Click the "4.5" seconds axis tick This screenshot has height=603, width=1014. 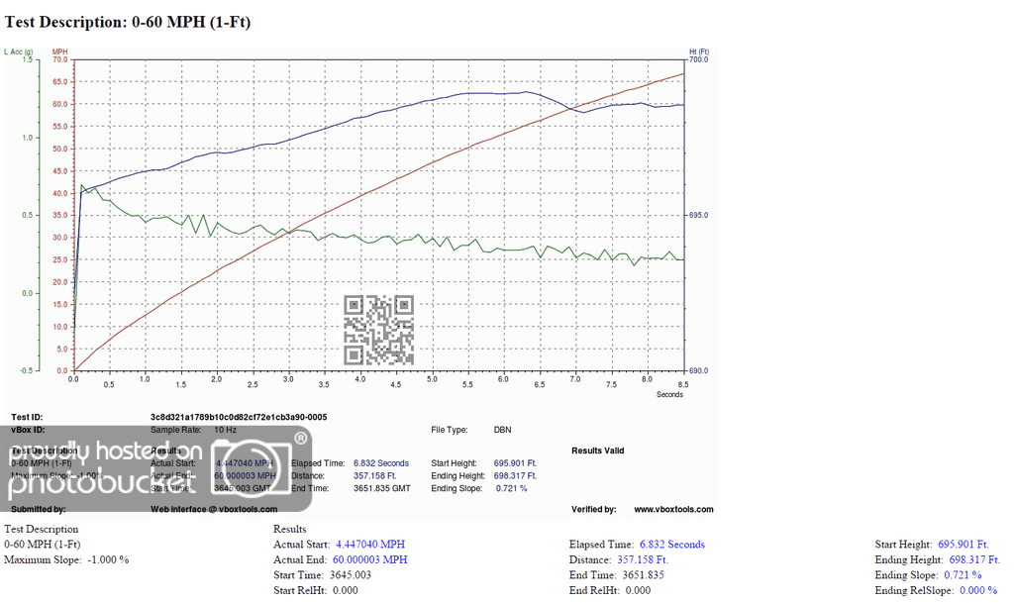396,384
